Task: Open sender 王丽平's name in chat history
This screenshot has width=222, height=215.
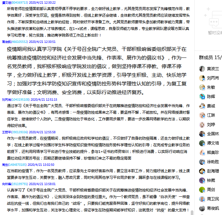Action: (x=7, y=132)
